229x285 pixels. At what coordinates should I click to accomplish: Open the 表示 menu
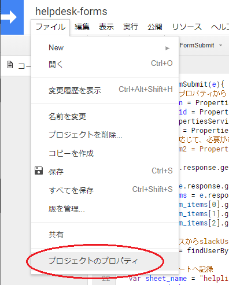tap(106, 27)
